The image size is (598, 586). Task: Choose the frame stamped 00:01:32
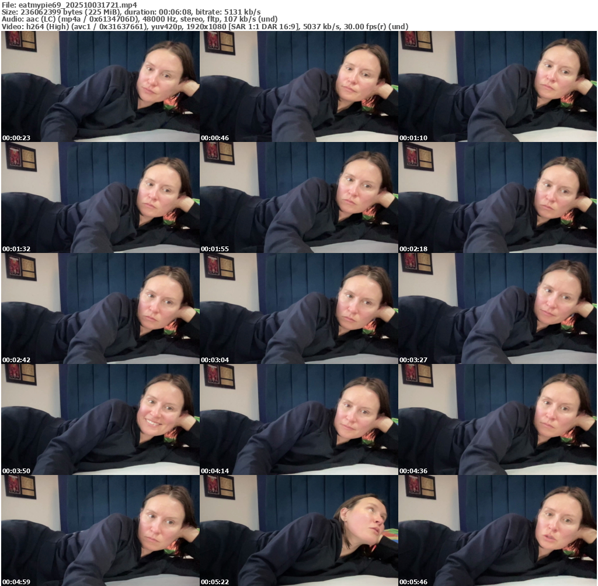[100, 197]
